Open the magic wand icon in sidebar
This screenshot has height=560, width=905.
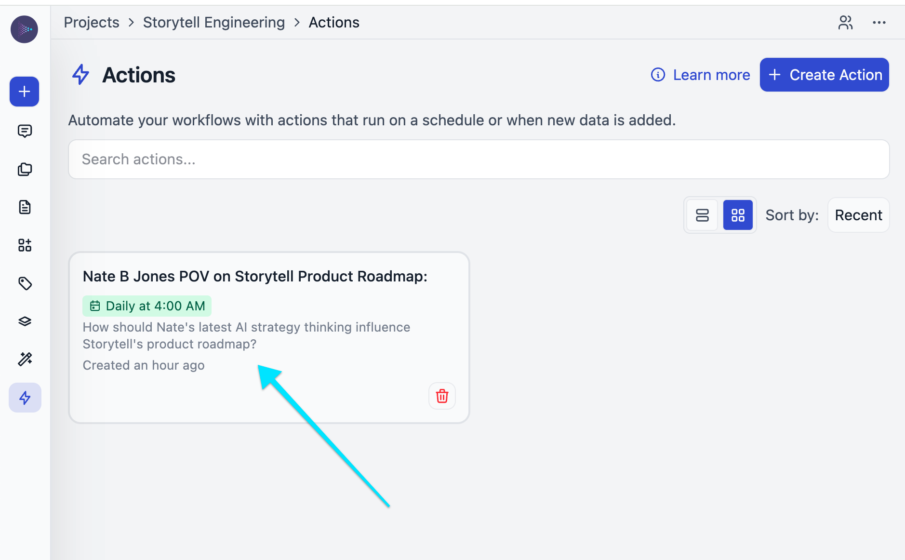pyautogui.click(x=25, y=359)
